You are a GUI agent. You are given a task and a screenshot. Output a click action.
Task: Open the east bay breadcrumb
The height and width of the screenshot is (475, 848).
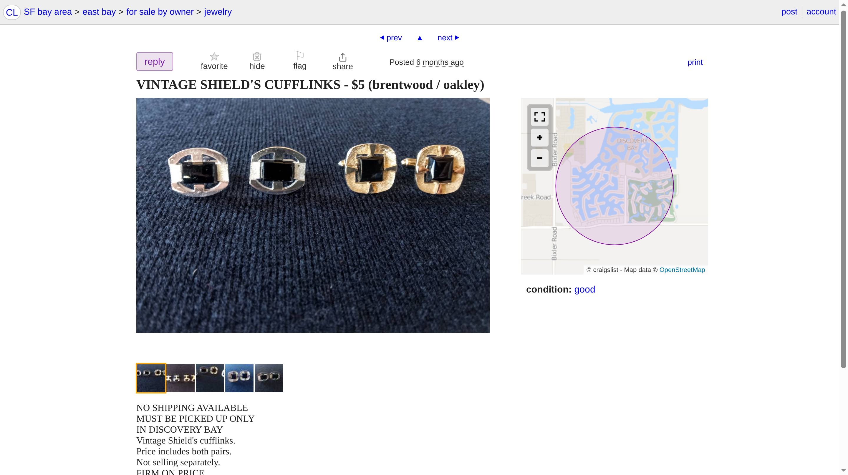tap(99, 12)
